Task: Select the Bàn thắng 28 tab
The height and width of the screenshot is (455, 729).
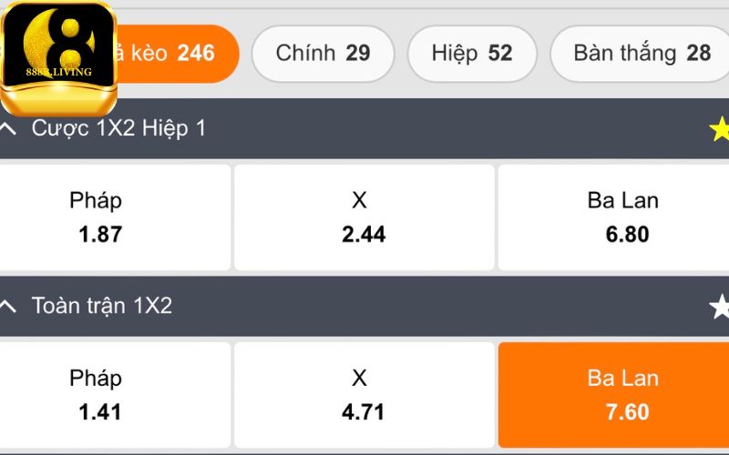Action: coord(642,54)
